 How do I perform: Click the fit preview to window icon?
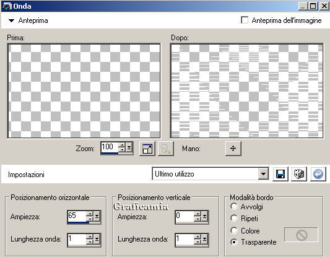(147, 149)
